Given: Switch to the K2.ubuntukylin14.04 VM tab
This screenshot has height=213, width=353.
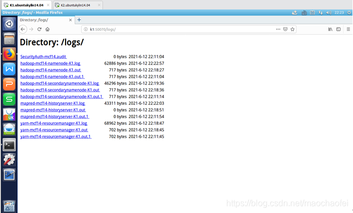Looking at the screenshot, I should pyautogui.click(x=78, y=5).
